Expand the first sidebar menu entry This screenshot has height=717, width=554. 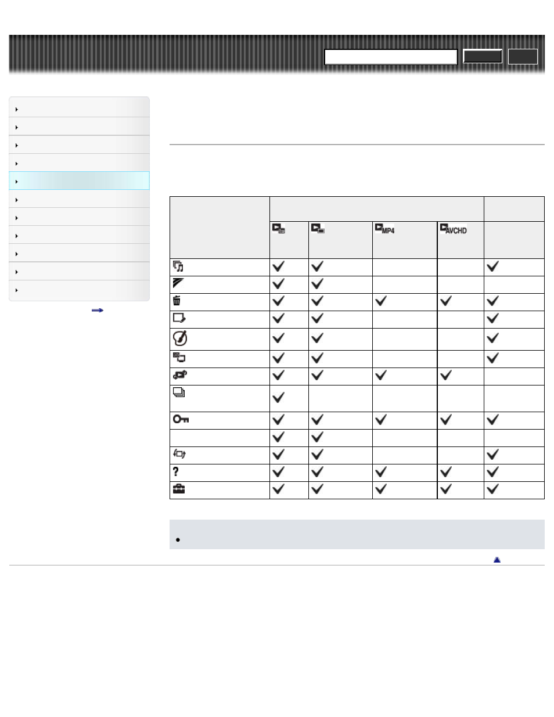[79, 109]
